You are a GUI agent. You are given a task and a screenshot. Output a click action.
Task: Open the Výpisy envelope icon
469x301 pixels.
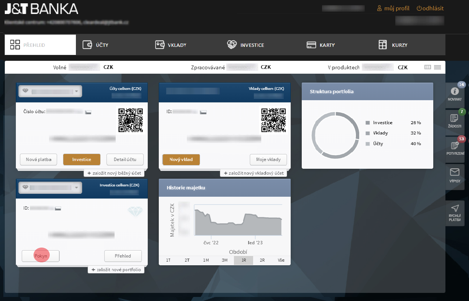455,172
